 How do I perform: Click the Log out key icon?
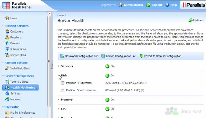click(148, 5)
